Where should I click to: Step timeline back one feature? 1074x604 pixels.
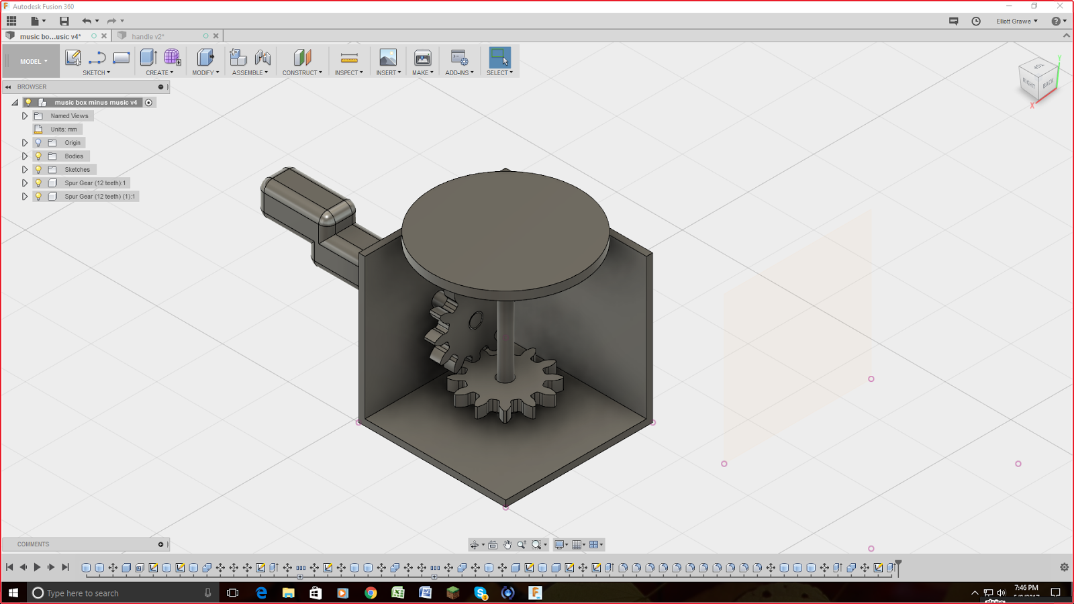tap(23, 567)
